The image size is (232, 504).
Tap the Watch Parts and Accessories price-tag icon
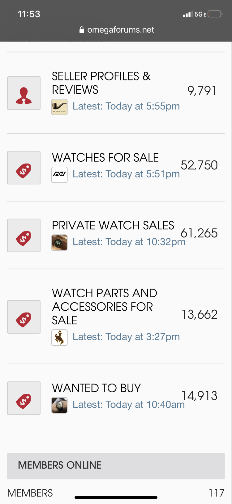24,317
